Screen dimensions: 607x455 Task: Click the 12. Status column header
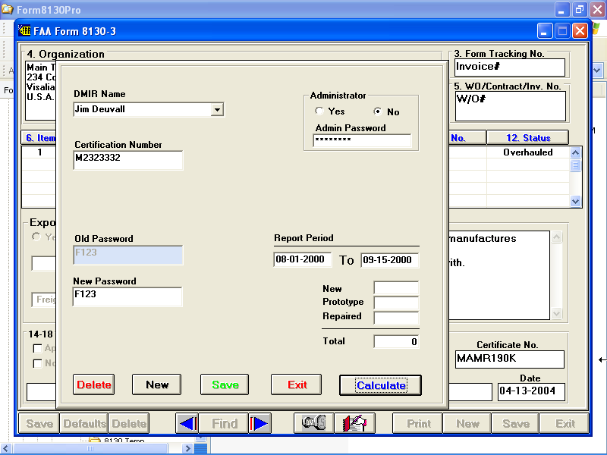(x=527, y=138)
